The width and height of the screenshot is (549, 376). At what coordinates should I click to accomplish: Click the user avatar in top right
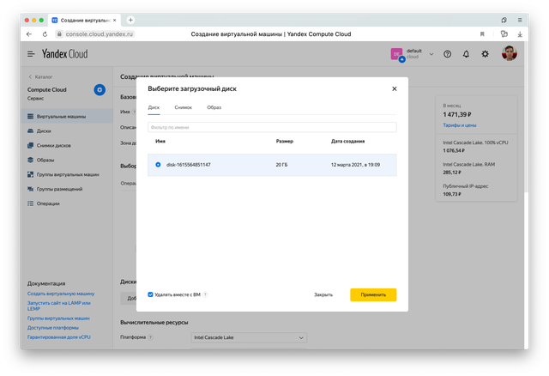coord(510,53)
